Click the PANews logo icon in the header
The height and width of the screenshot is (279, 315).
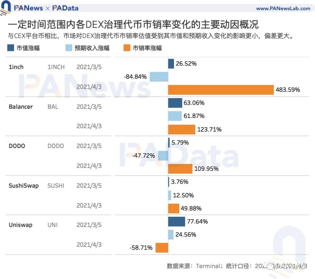[x=6, y=8]
